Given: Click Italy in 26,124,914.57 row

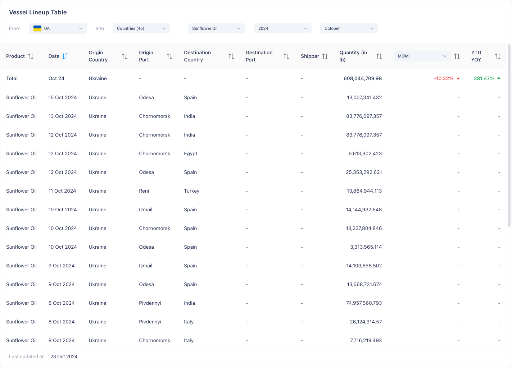Looking at the screenshot, I should [189, 322].
